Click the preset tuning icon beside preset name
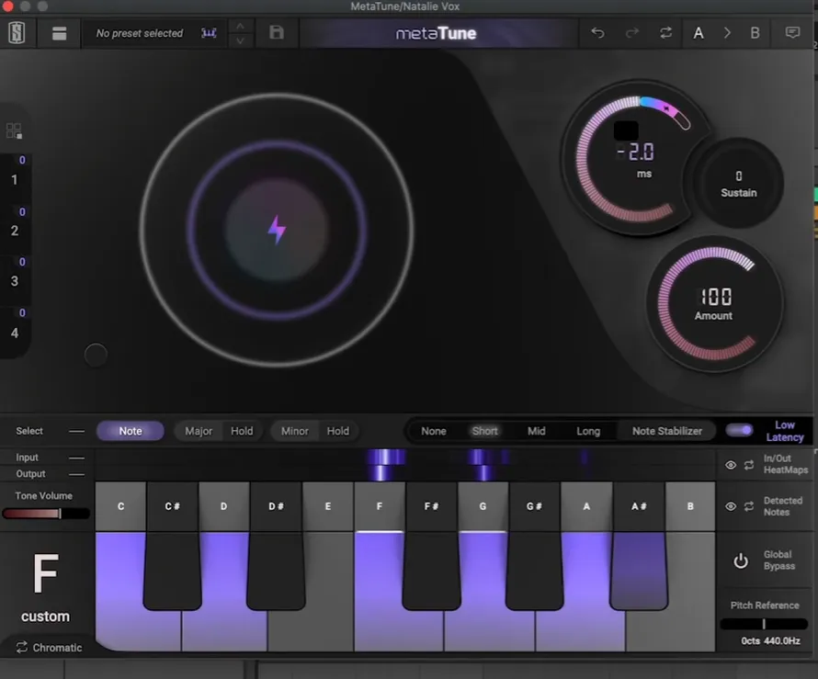Image resolution: width=818 pixels, height=679 pixels. pos(209,33)
